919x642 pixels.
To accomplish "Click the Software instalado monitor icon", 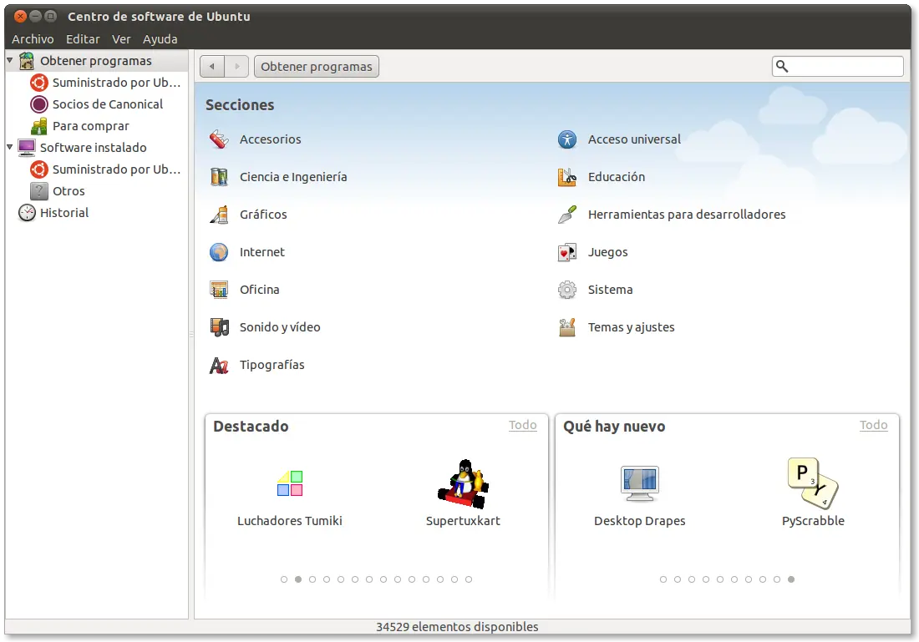I will point(27,148).
